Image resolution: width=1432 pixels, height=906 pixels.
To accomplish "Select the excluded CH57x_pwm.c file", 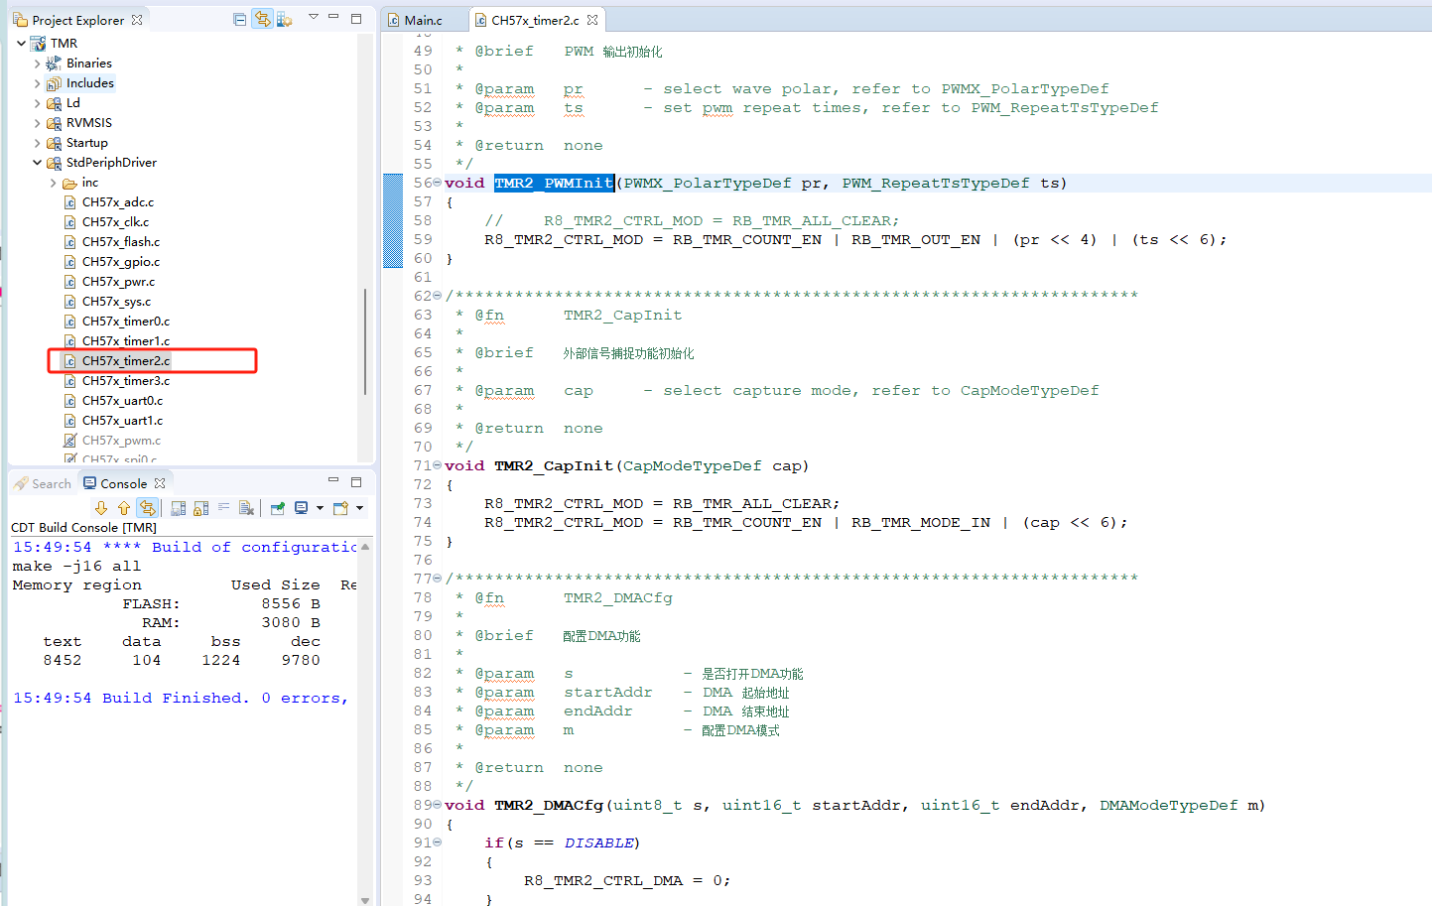I will (121, 441).
